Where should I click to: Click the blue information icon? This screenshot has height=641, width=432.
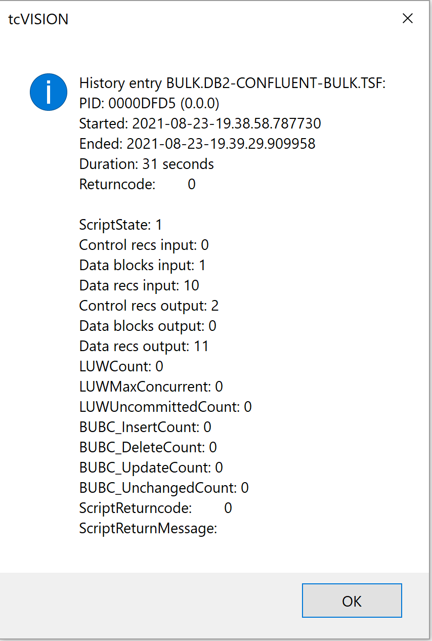pyautogui.click(x=49, y=92)
